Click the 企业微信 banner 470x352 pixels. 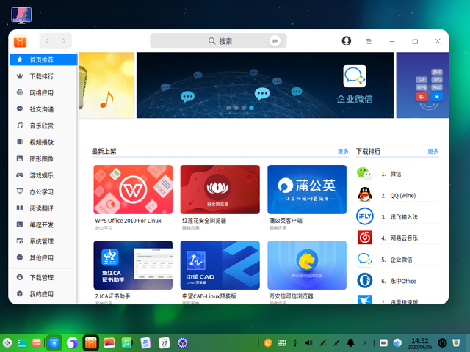pos(265,85)
